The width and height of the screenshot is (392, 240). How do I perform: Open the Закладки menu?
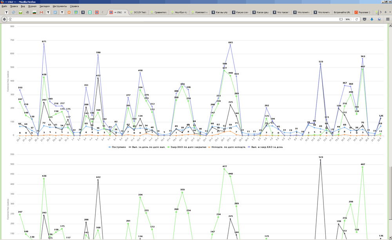coord(44,6)
